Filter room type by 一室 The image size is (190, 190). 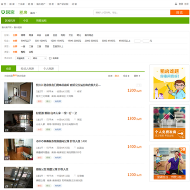pyautogui.click(x=23, y=46)
